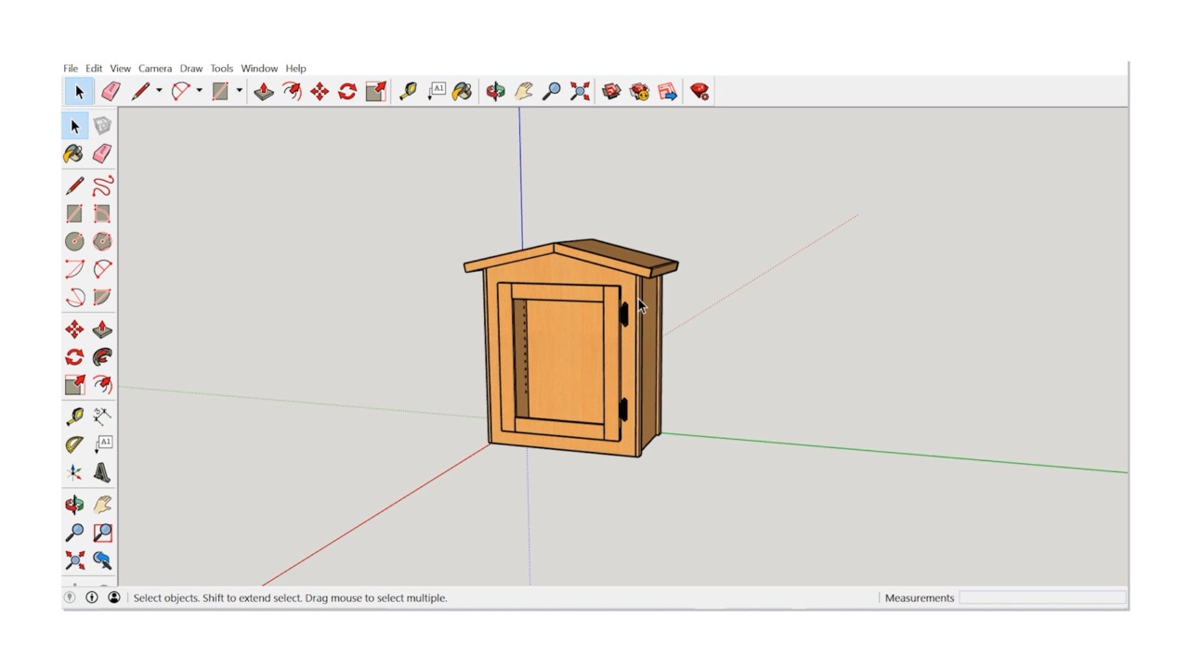This screenshot has height=668, width=1189.
Task: Activate the Orbit tool in top toolbar
Action: point(495,92)
